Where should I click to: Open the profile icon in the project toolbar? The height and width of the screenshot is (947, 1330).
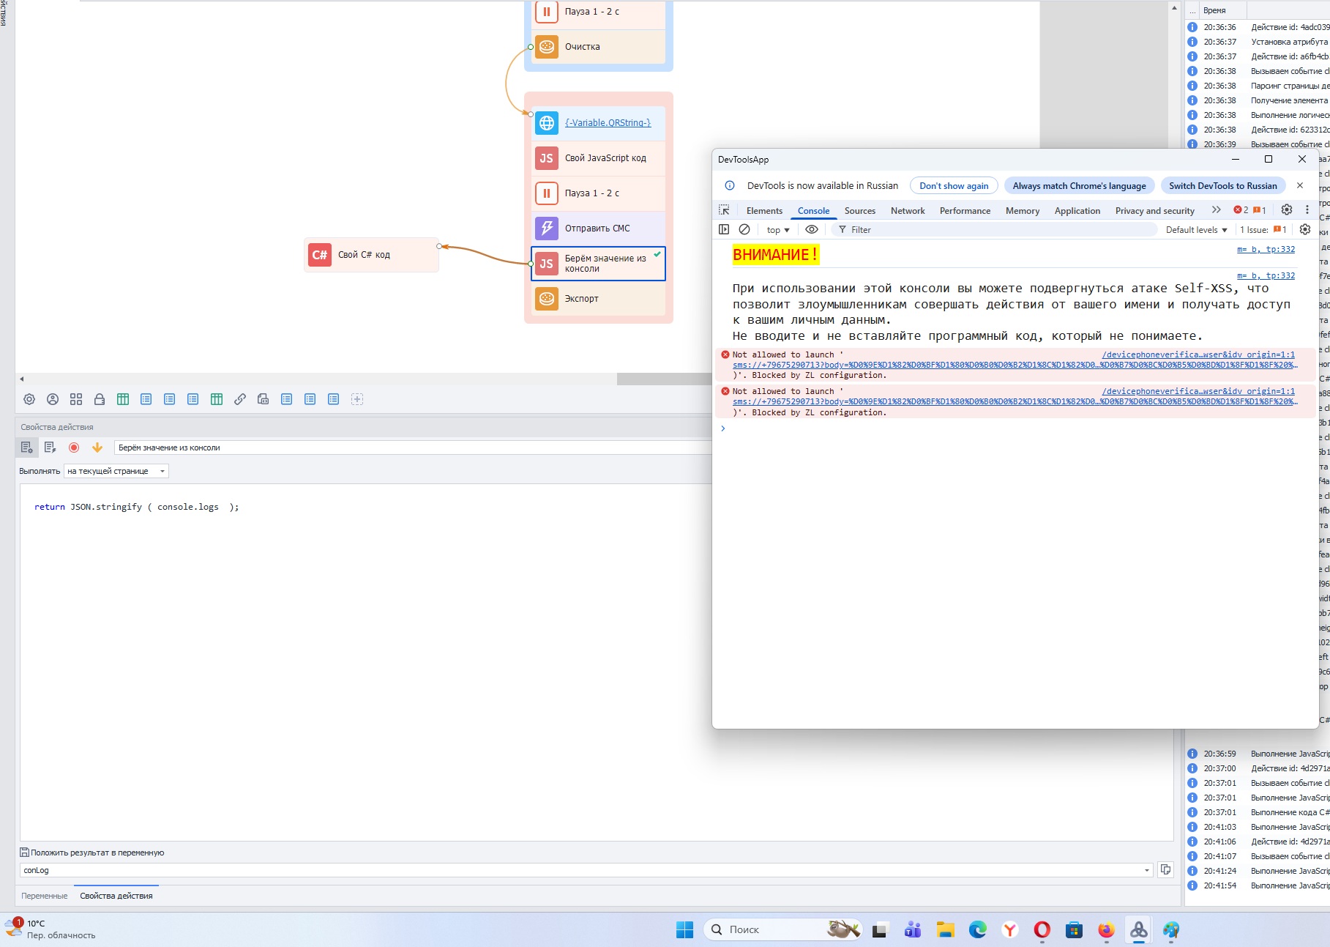[53, 399]
